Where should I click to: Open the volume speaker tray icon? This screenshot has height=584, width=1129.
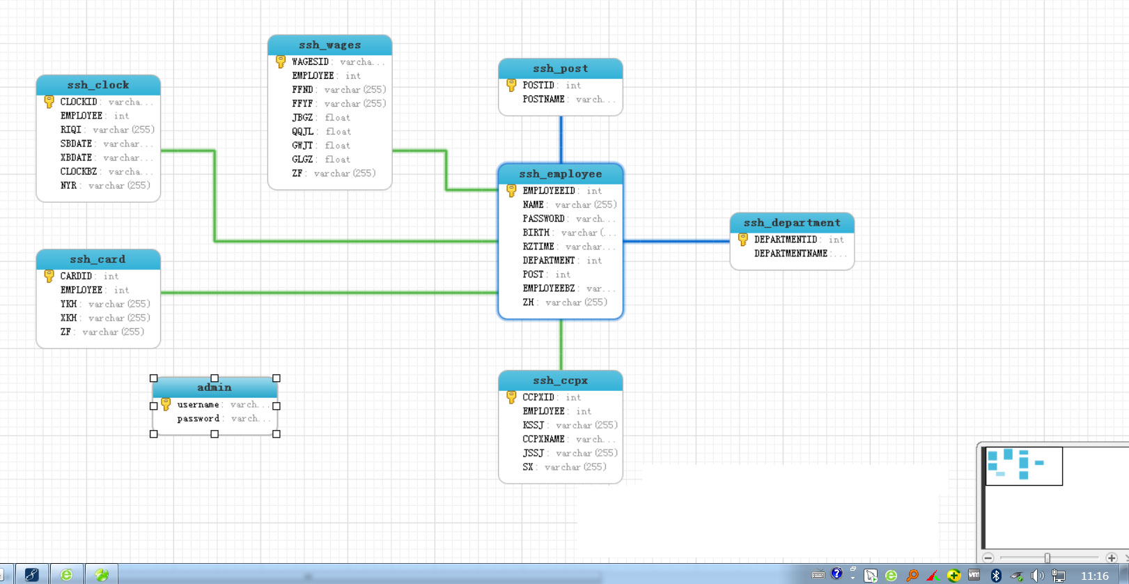click(1037, 575)
